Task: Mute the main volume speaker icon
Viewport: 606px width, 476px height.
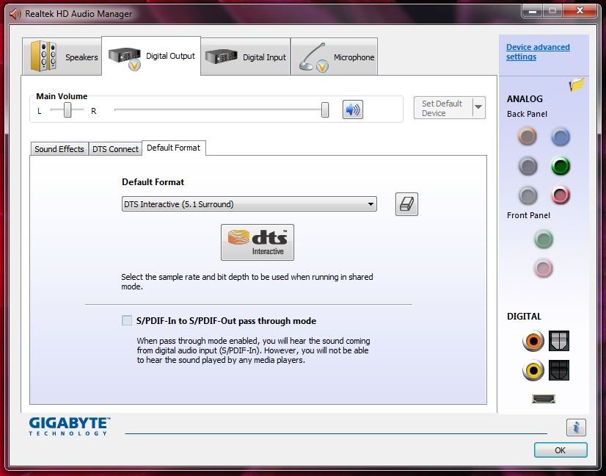Action: [353, 110]
